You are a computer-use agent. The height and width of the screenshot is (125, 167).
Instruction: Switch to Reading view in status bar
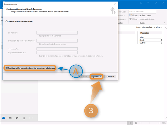click(136, 123)
